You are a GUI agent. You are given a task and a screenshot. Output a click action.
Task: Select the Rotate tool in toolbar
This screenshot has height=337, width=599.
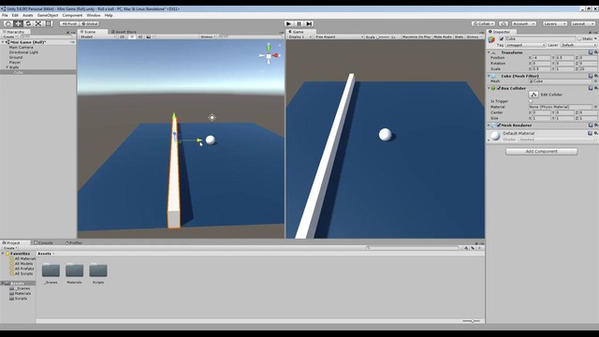[x=28, y=23]
